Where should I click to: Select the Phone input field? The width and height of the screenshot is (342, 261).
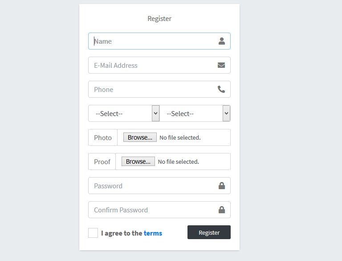click(159, 89)
